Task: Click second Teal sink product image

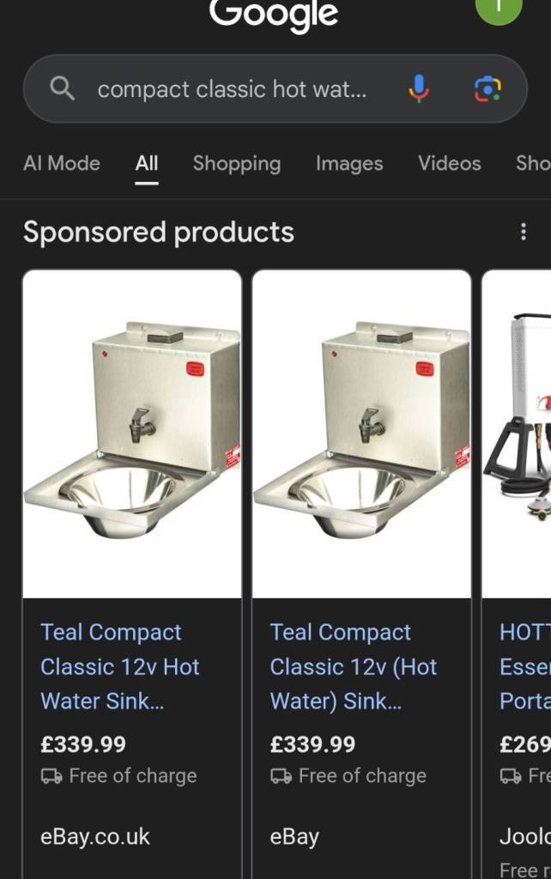Action: [x=362, y=433]
